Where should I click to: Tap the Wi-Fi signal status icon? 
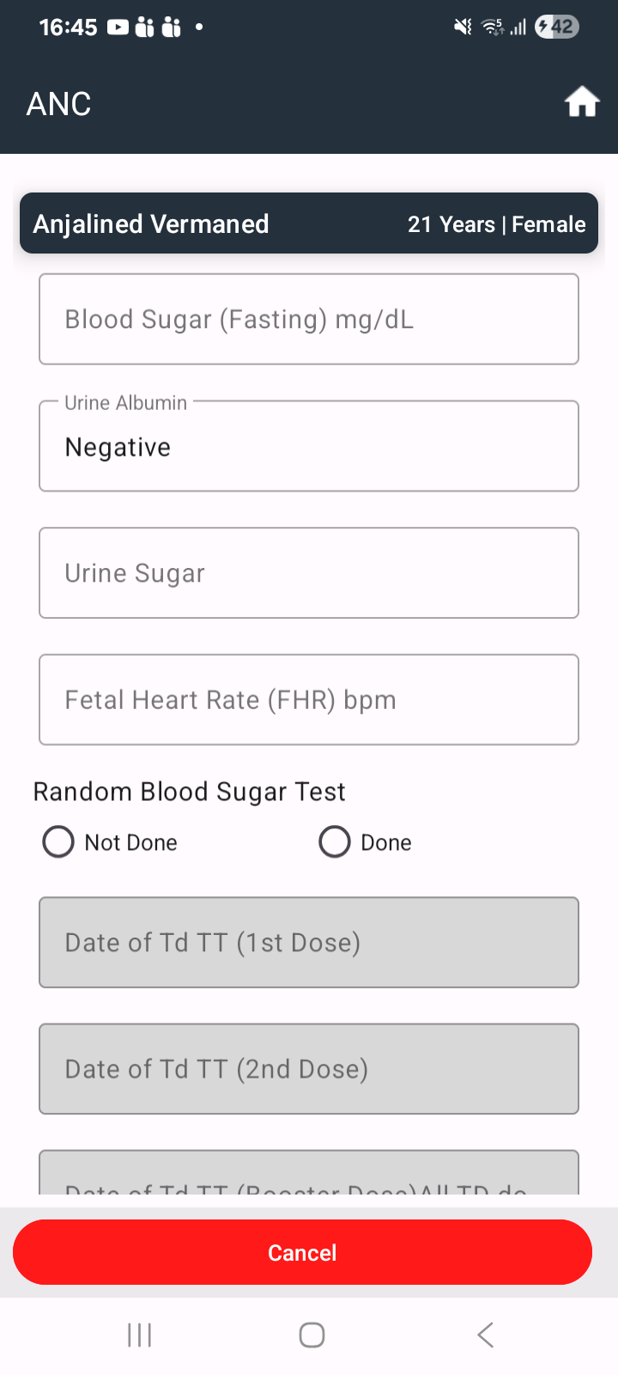point(493,27)
